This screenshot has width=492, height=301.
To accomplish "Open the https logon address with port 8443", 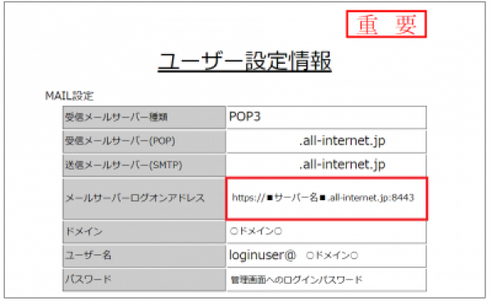I will (x=323, y=198).
